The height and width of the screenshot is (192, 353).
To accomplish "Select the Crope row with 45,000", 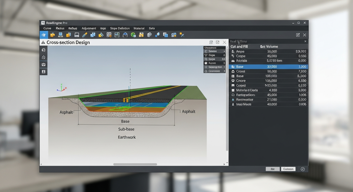I will [269, 56].
